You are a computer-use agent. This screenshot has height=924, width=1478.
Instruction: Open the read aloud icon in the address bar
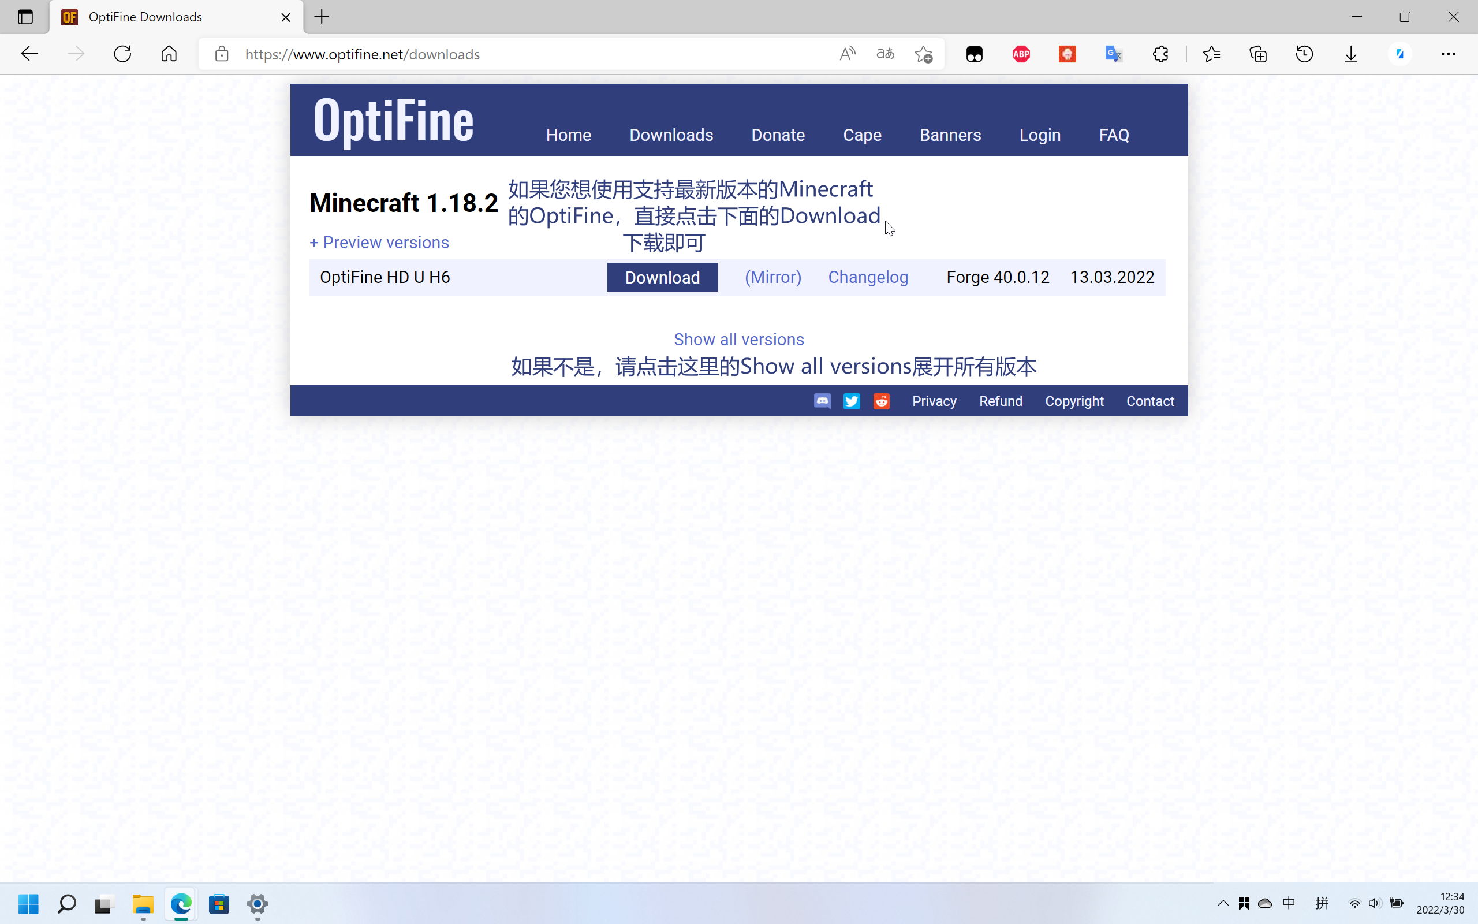(848, 54)
